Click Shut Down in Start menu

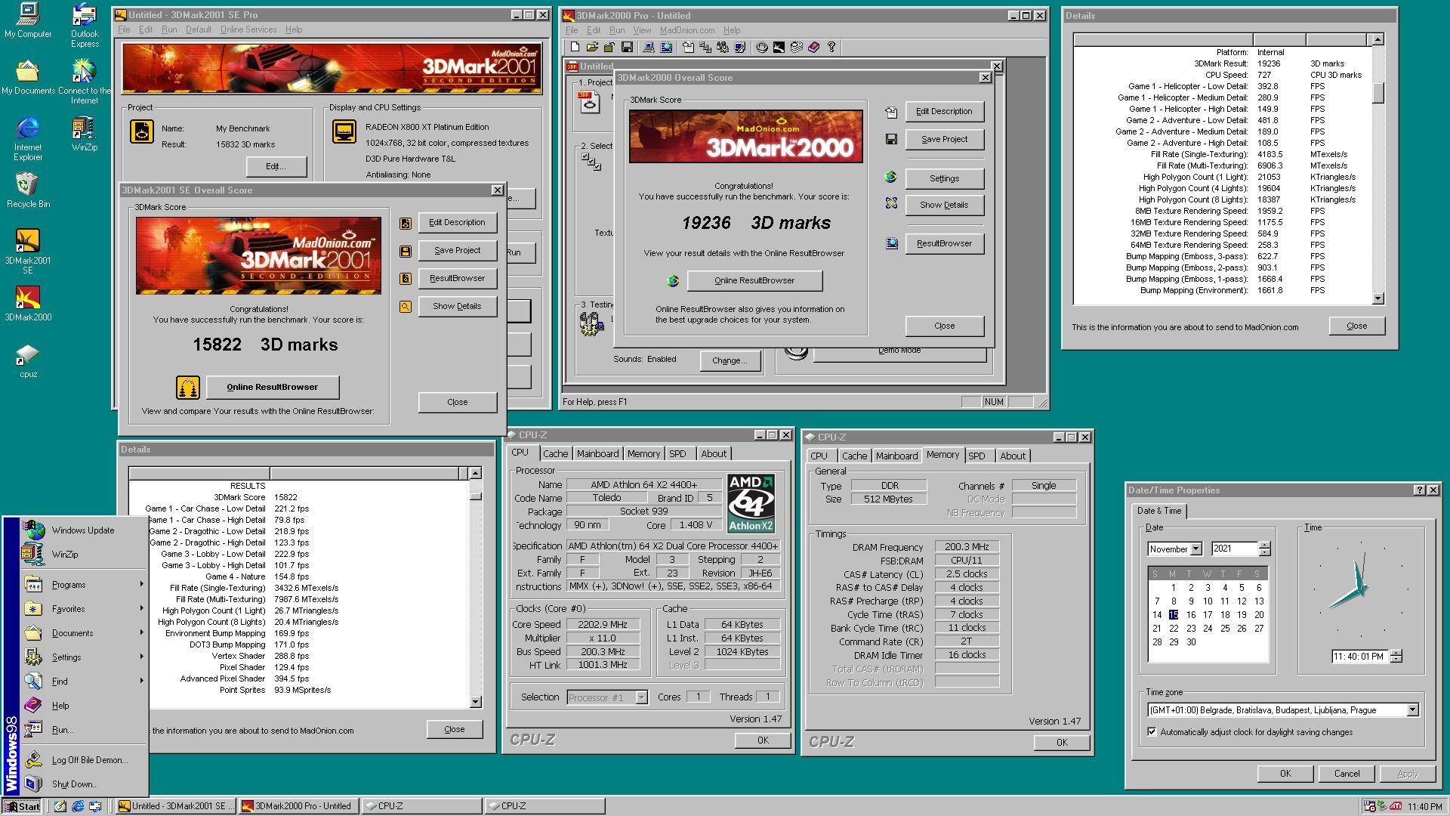click(x=84, y=784)
